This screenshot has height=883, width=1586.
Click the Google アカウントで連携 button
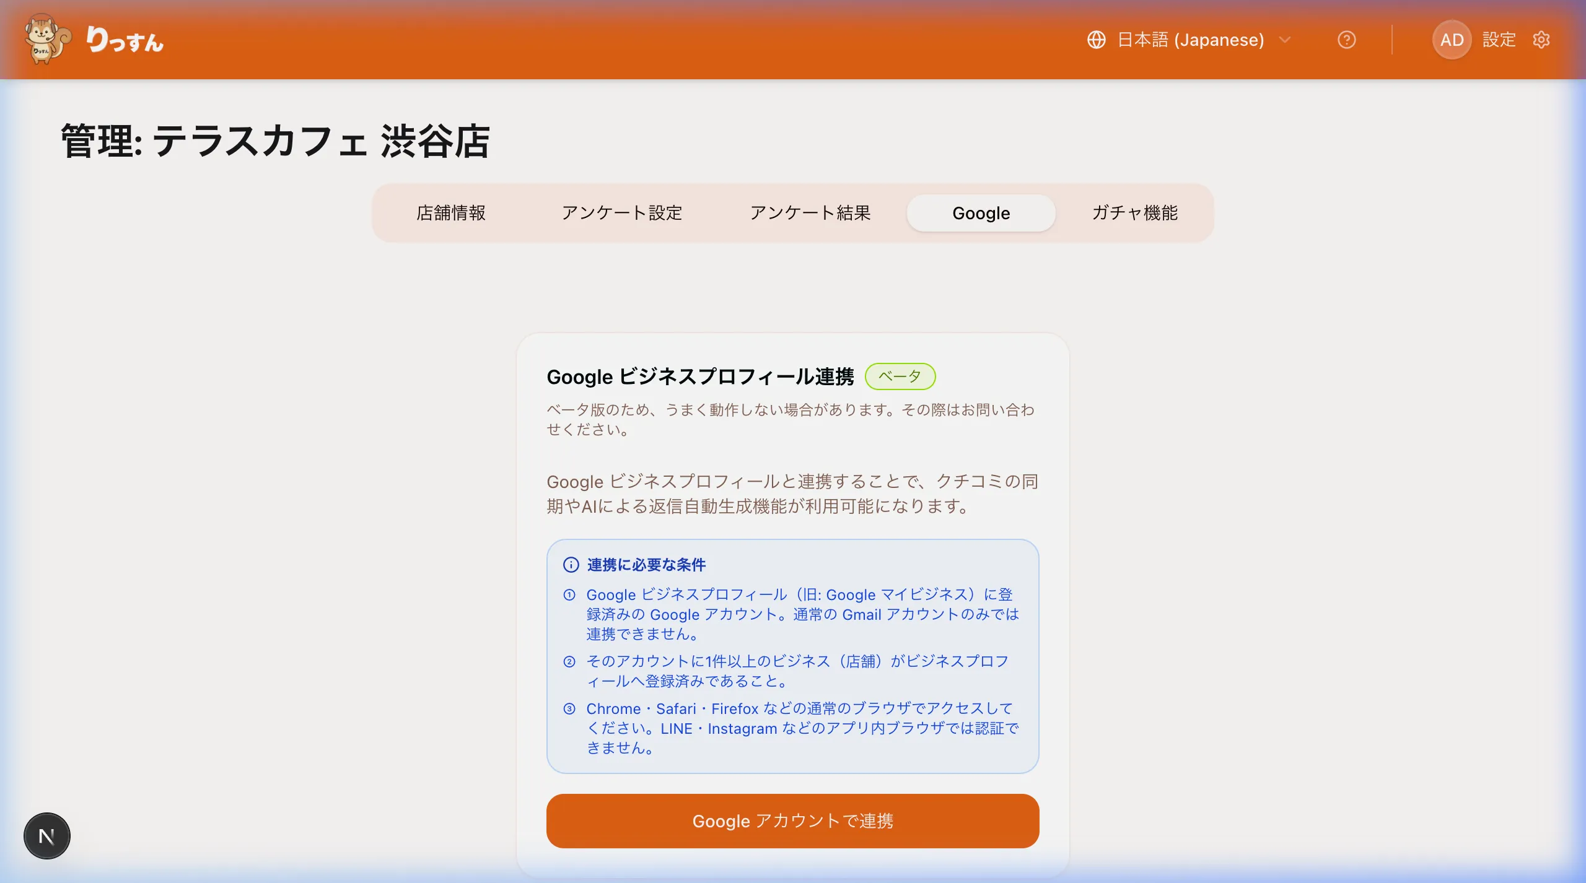(792, 821)
